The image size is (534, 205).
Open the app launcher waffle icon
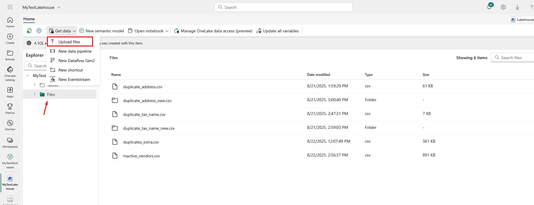tap(10, 7)
